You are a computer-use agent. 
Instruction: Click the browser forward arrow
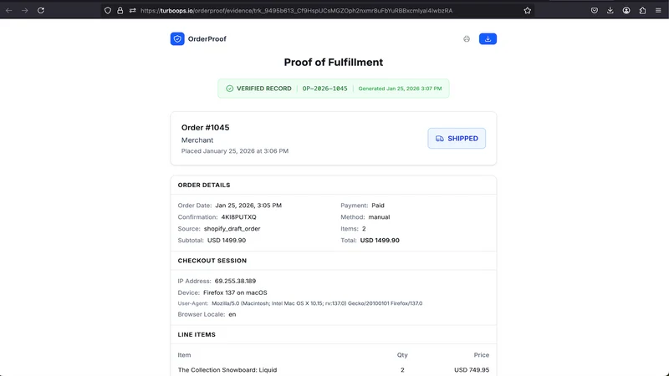pos(25,10)
